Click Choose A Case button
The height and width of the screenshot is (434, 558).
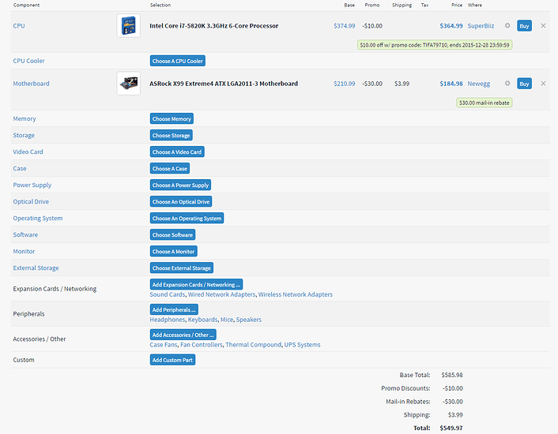(x=170, y=168)
